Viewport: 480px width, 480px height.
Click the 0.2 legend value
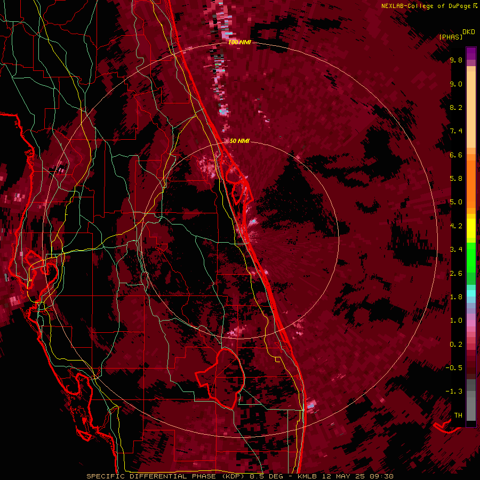(456, 345)
